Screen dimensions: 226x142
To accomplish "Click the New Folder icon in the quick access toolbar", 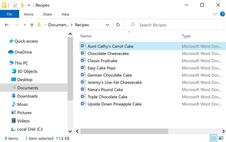I will click(x=22, y=5).
